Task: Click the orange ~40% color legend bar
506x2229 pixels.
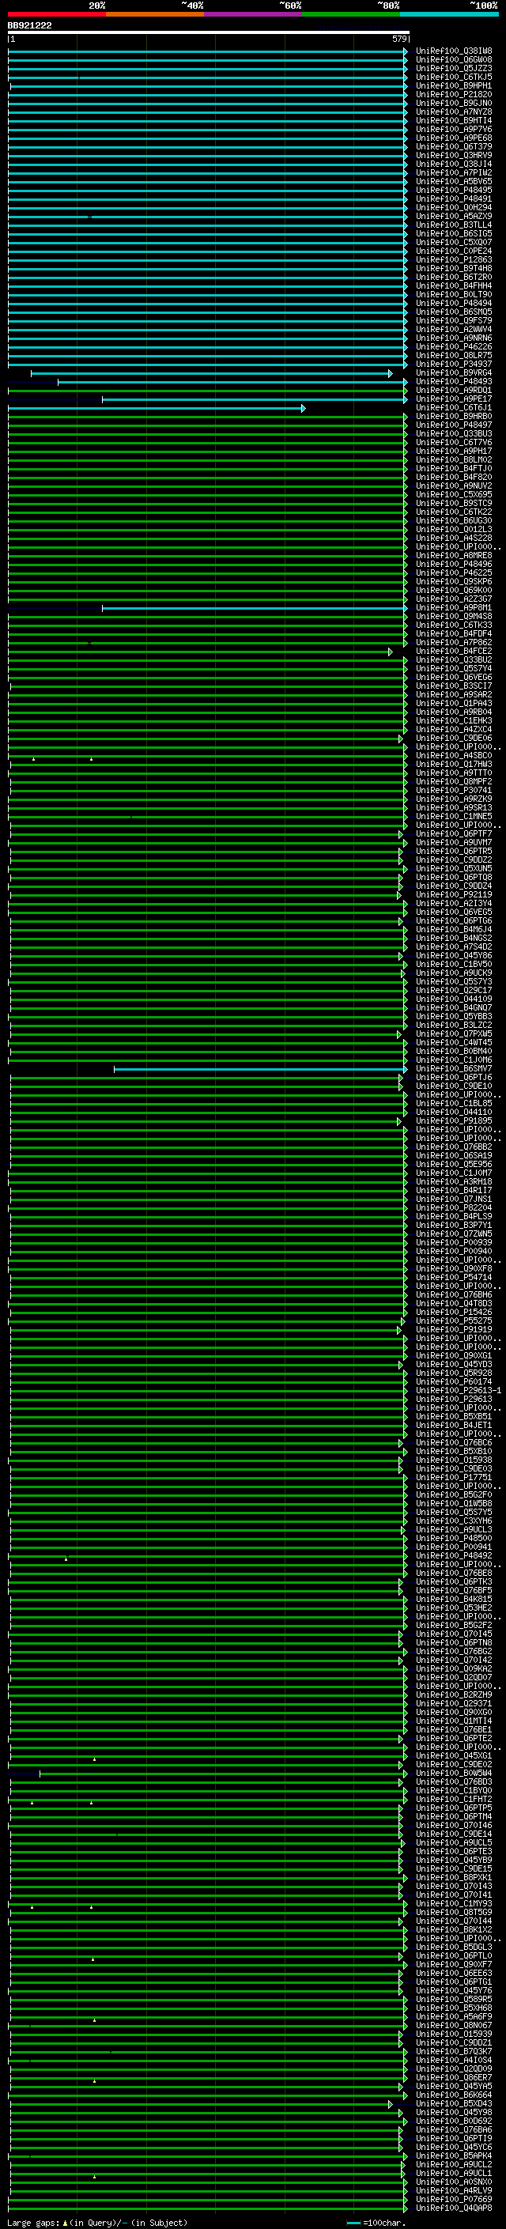Action: click(155, 14)
